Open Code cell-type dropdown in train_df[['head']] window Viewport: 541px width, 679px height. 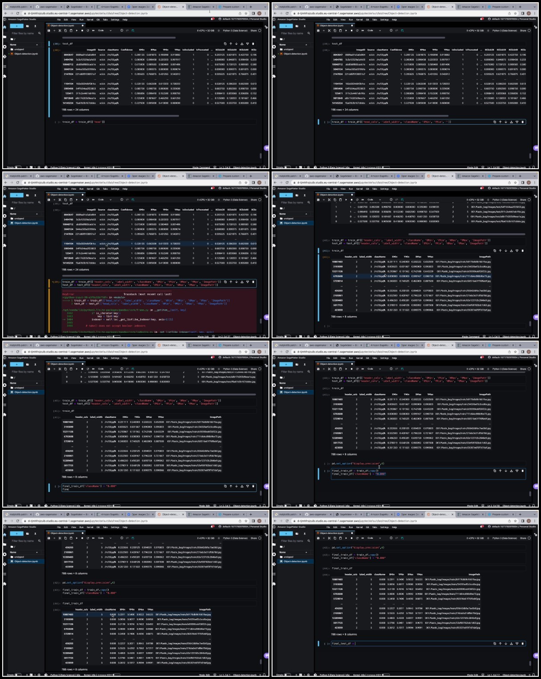point(104,30)
